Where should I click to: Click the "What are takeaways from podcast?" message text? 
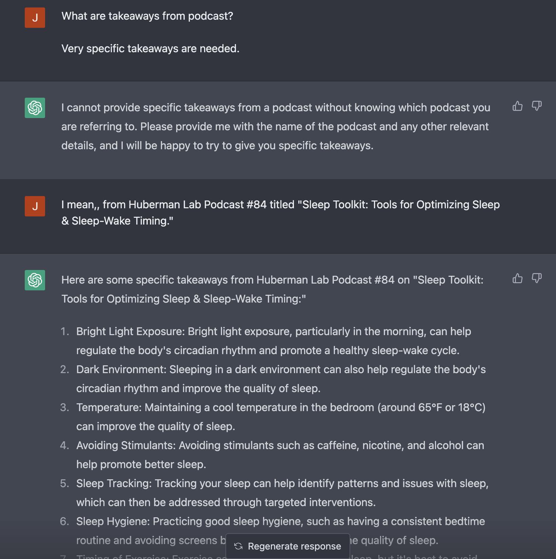147,16
